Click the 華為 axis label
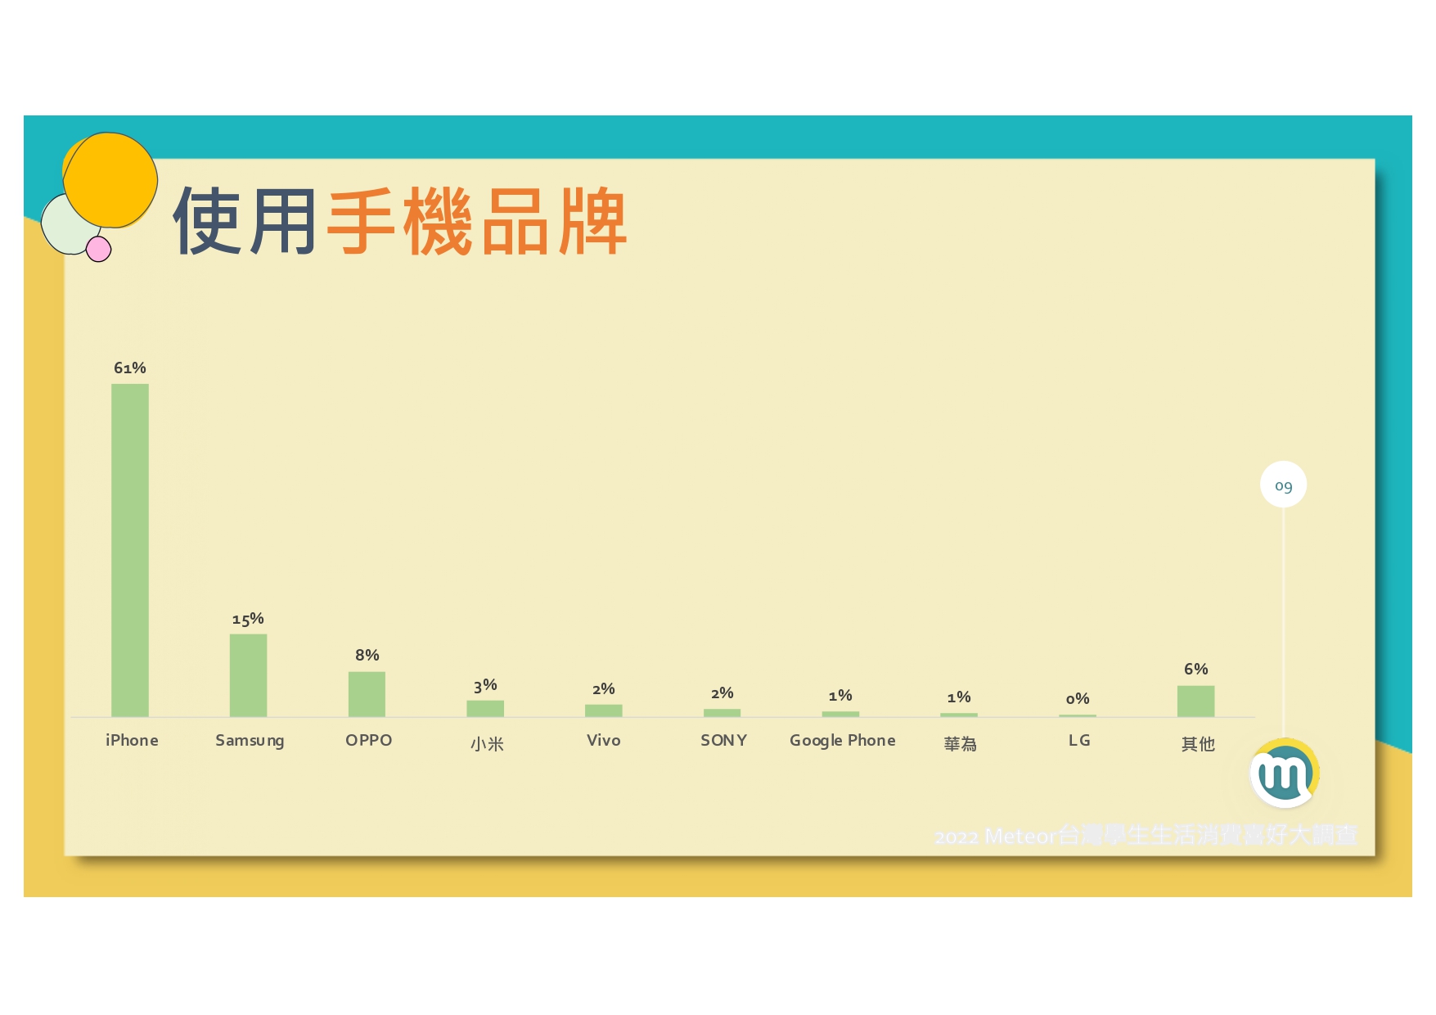This screenshot has height=1015, width=1436. coord(961,744)
